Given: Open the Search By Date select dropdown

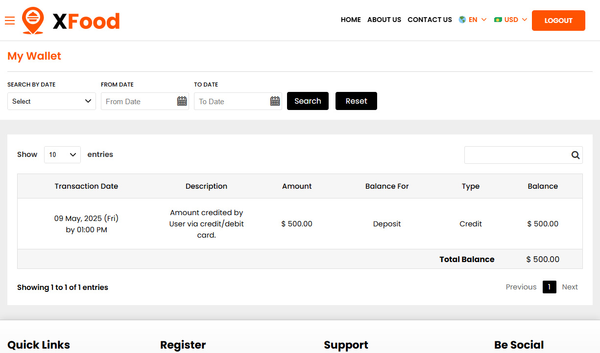Looking at the screenshot, I should point(51,101).
